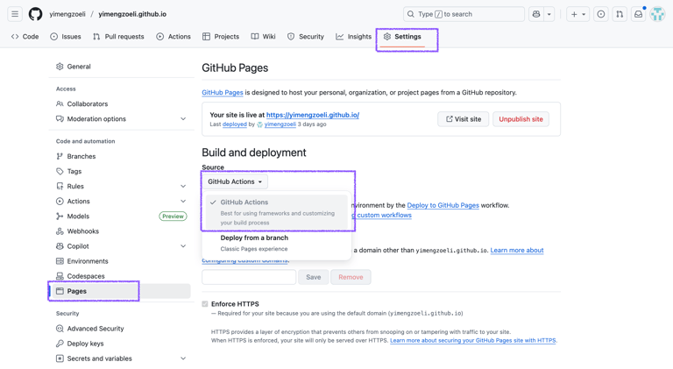Viewport: 673px width, 369px height.
Task: Open the Pull requests tab
Action: coord(118,37)
